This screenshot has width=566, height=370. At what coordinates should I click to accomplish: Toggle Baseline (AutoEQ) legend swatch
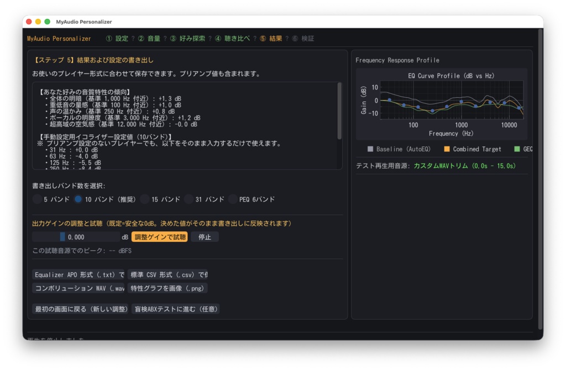(370, 149)
